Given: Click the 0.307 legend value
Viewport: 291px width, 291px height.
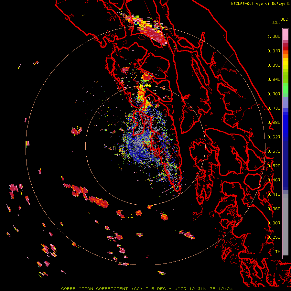Looking at the screenshot, I should tap(274, 223).
